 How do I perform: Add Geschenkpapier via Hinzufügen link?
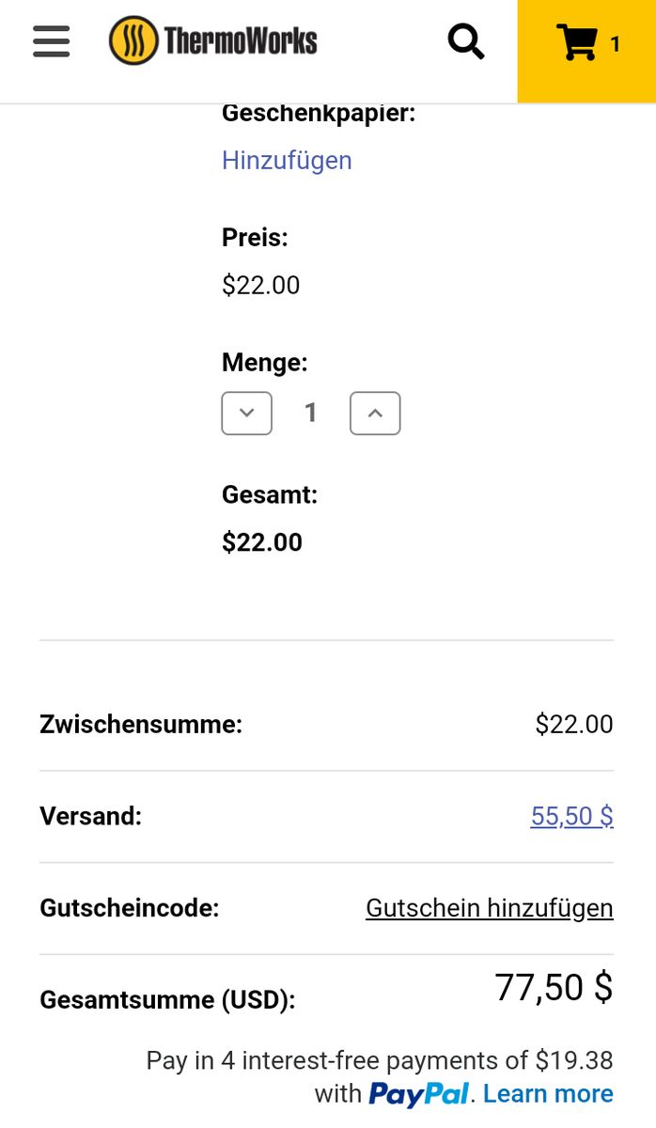(287, 161)
